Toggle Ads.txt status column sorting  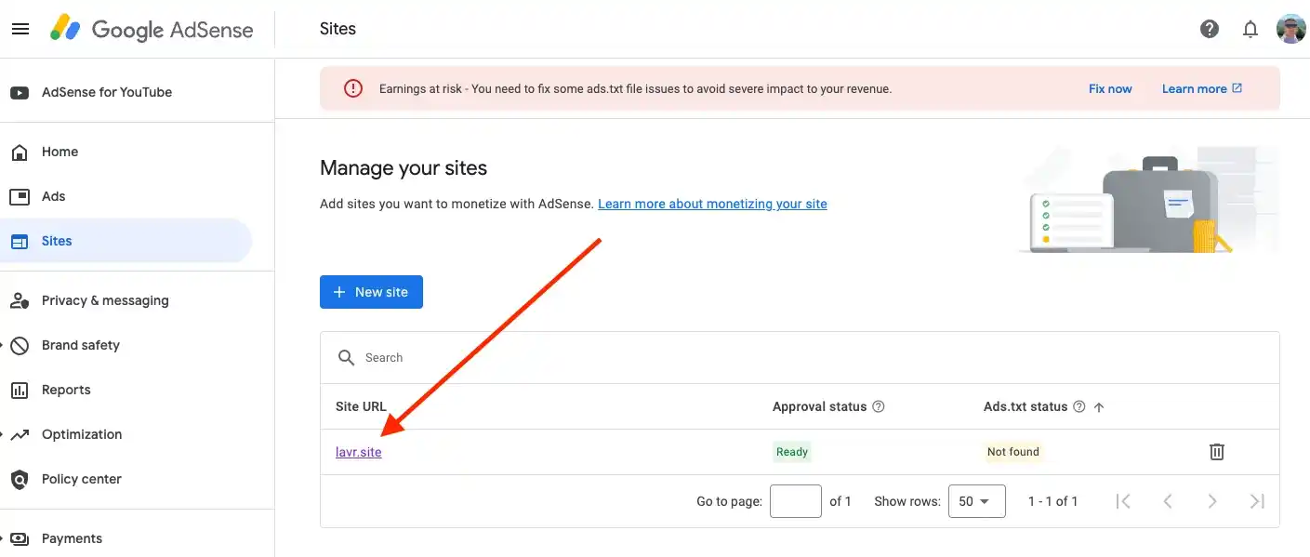pos(1099,406)
